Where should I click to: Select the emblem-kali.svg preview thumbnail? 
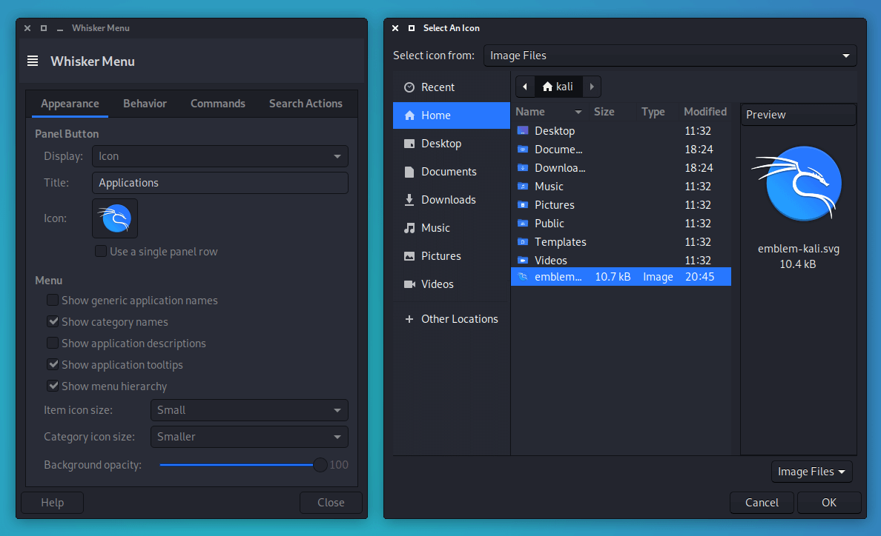(x=799, y=184)
